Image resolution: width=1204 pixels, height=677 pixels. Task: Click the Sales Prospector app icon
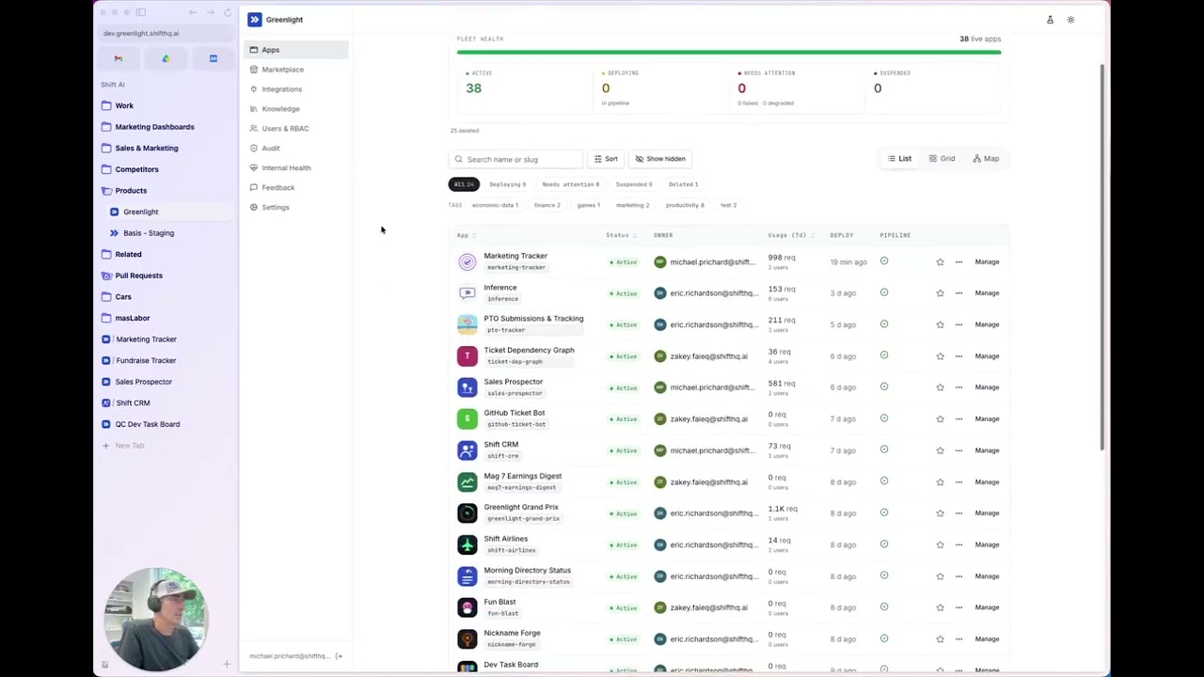pyautogui.click(x=467, y=387)
